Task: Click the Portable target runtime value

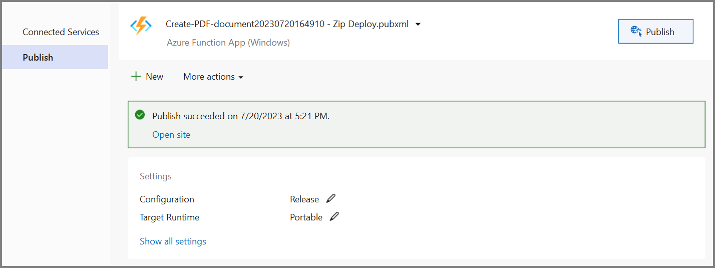Action: pyautogui.click(x=306, y=217)
